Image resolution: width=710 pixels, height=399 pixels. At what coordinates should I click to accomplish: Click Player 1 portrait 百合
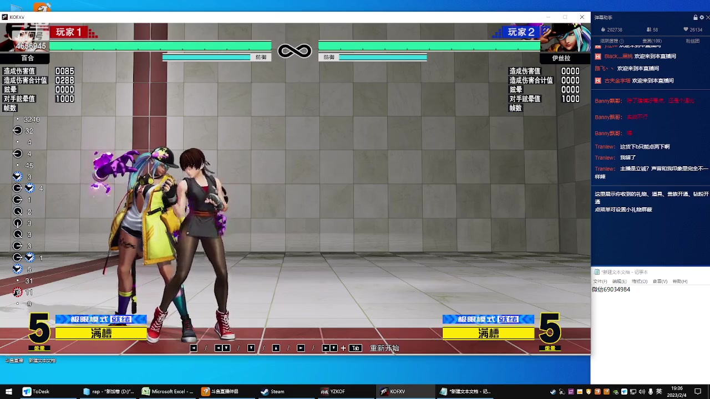click(23, 38)
